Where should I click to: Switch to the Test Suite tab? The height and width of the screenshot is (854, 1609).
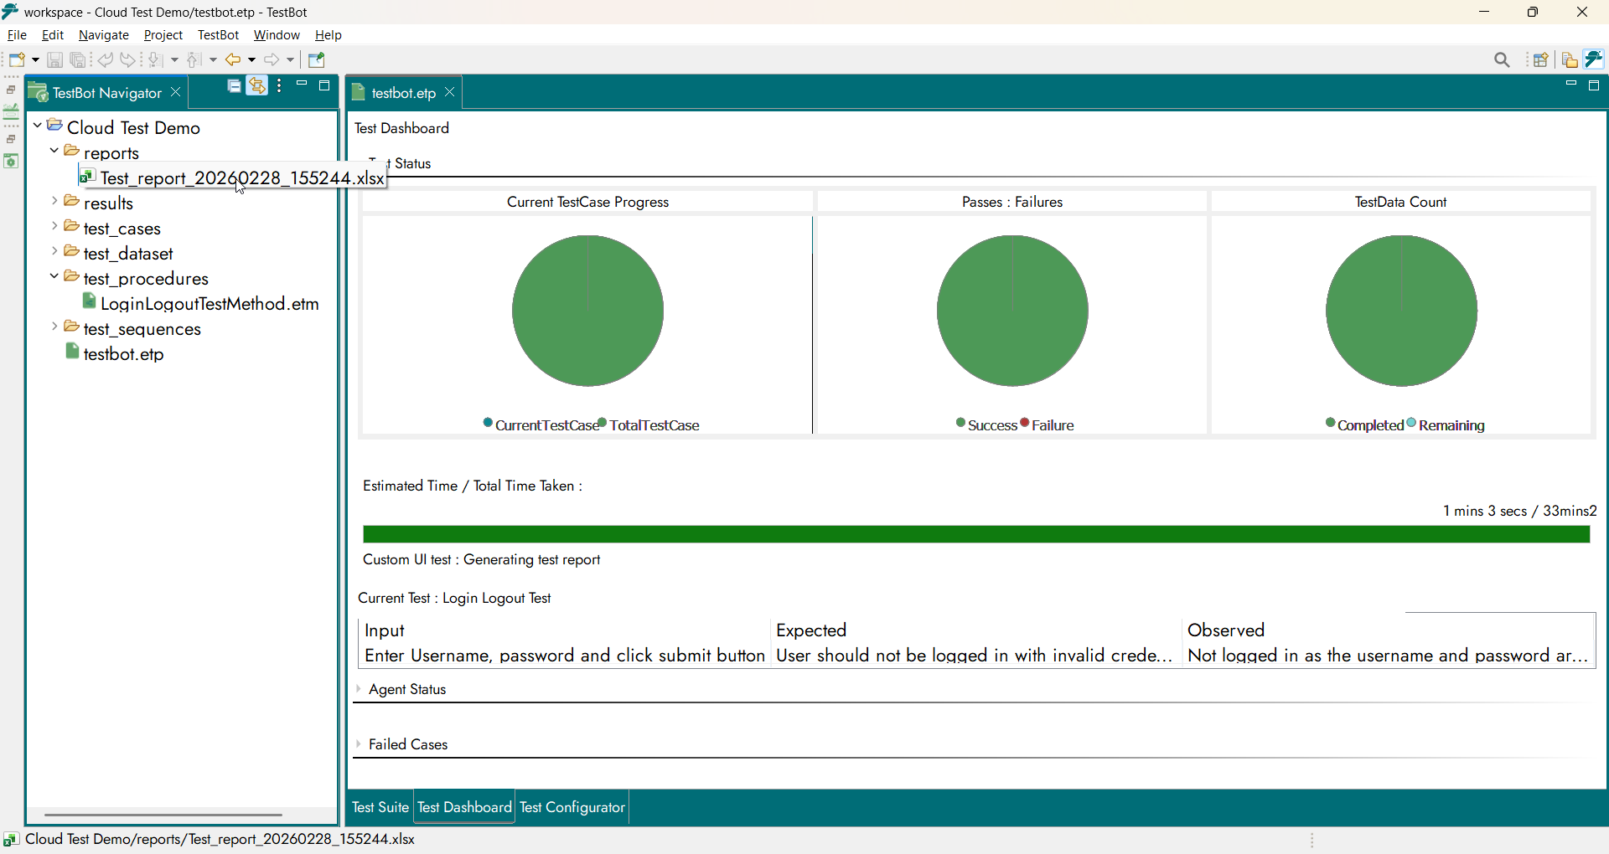[x=380, y=807]
